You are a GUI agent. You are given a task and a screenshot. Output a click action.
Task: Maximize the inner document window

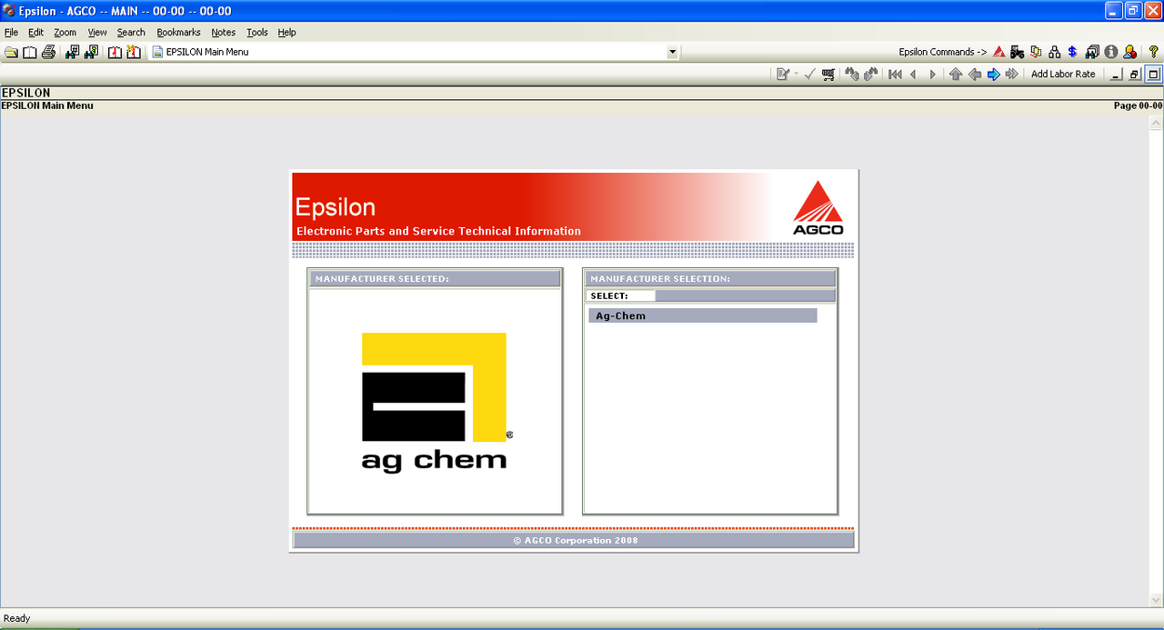(x=1153, y=75)
